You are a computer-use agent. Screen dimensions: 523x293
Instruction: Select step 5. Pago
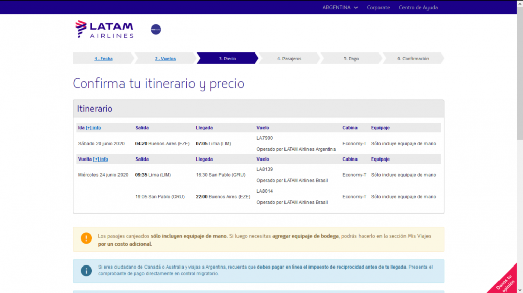(x=351, y=58)
